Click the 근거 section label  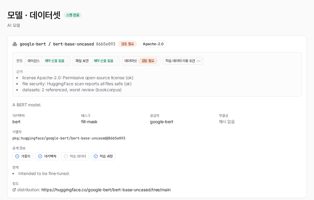[x=19, y=72]
